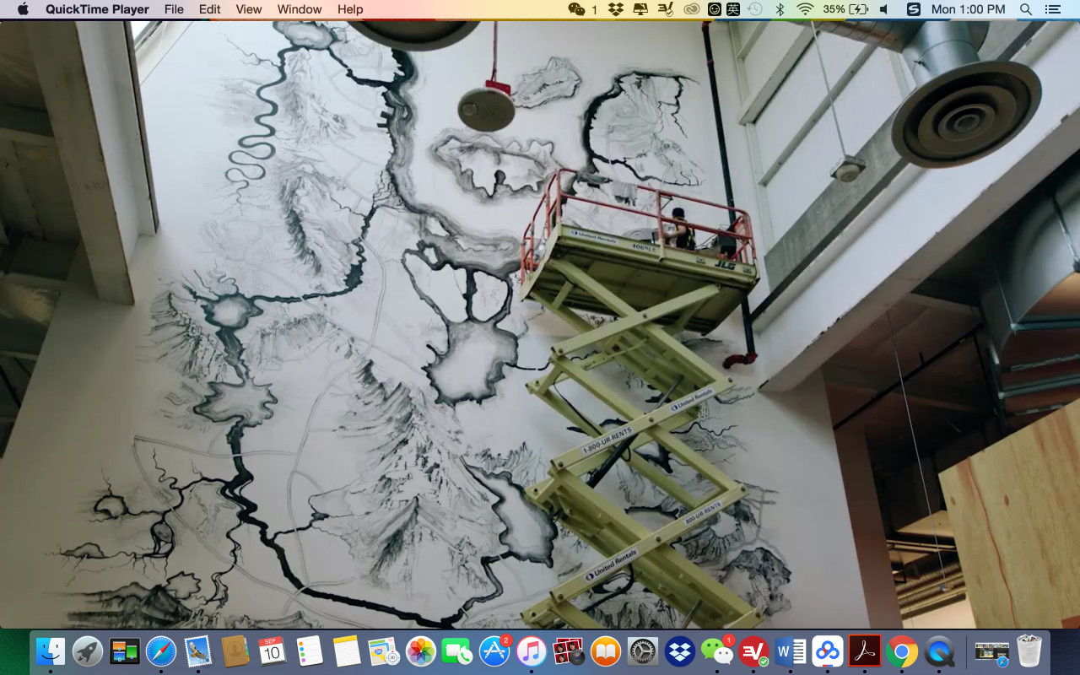Viewport: 1080px width, 675px height.
Task: Open the Bluetooth status menu
Action: [x=780, y=9]
